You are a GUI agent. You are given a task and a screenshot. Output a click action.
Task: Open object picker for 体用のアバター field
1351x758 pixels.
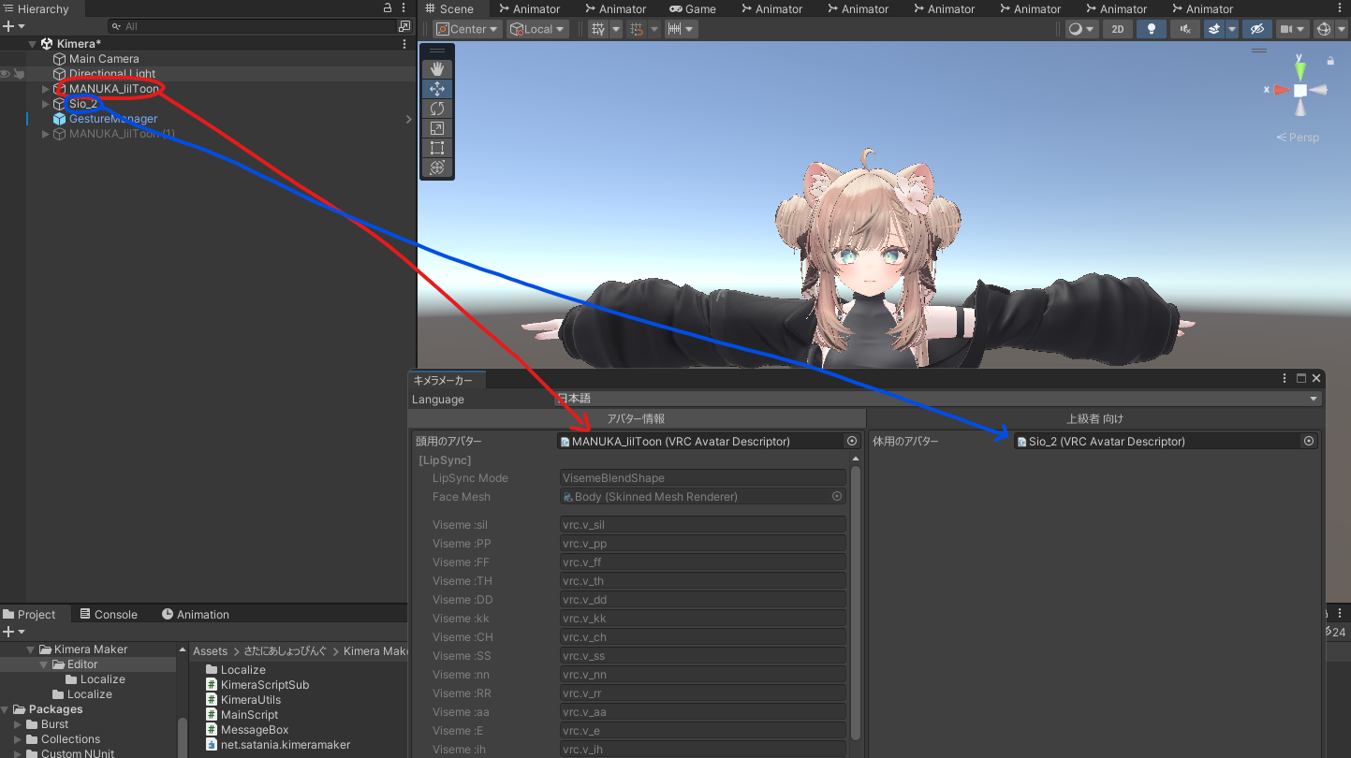(x=1309, y=441)
